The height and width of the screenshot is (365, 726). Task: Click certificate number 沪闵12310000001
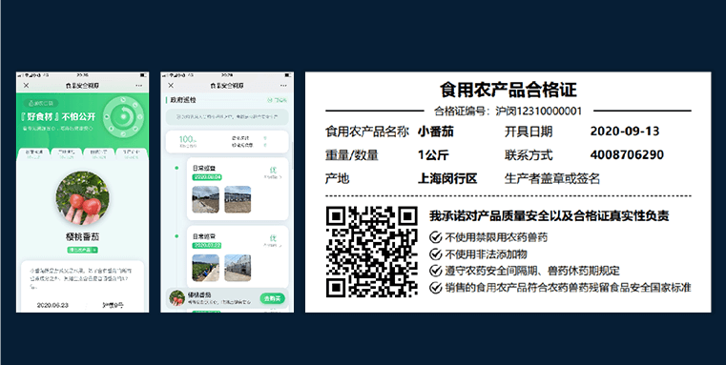[x=538, y=112]
